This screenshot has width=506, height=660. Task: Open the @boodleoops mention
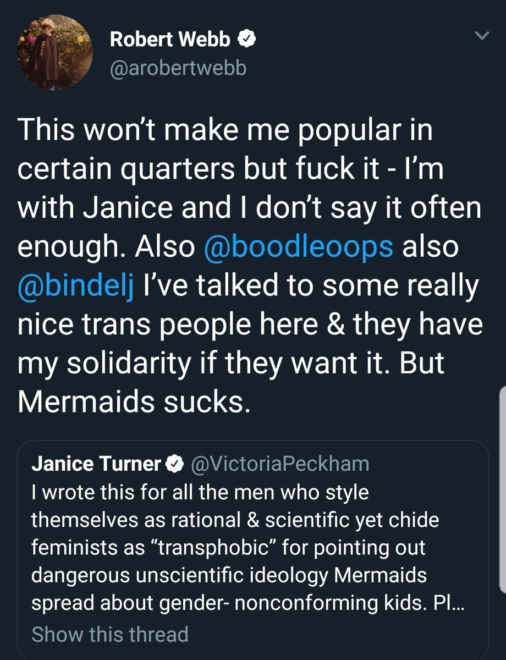(299, 248)
